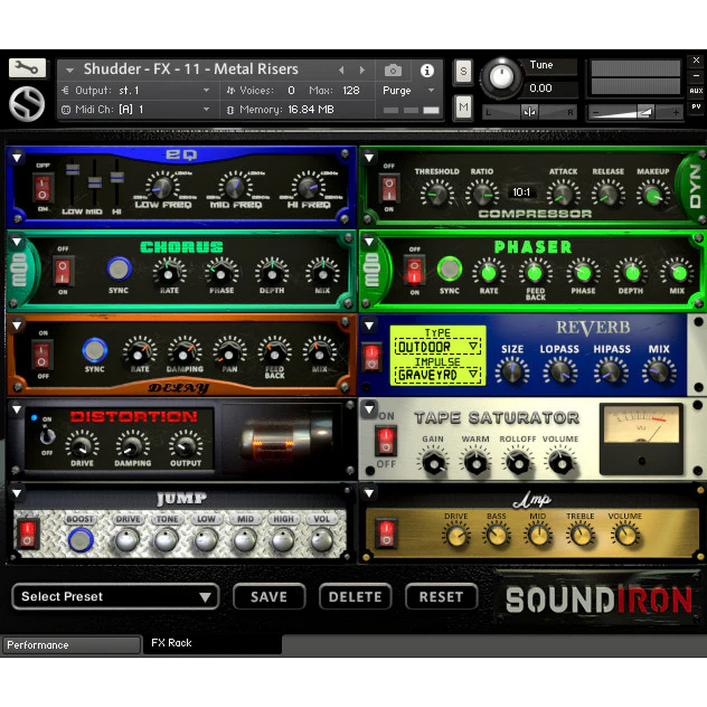Toggle the Tape Saturator power switch
The image size is (707, 707).
386,440
